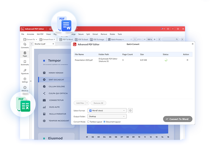Click the PDF To Excel toolbar button
This screenshot has width=210, height=145.
click(x=81, y=40)
